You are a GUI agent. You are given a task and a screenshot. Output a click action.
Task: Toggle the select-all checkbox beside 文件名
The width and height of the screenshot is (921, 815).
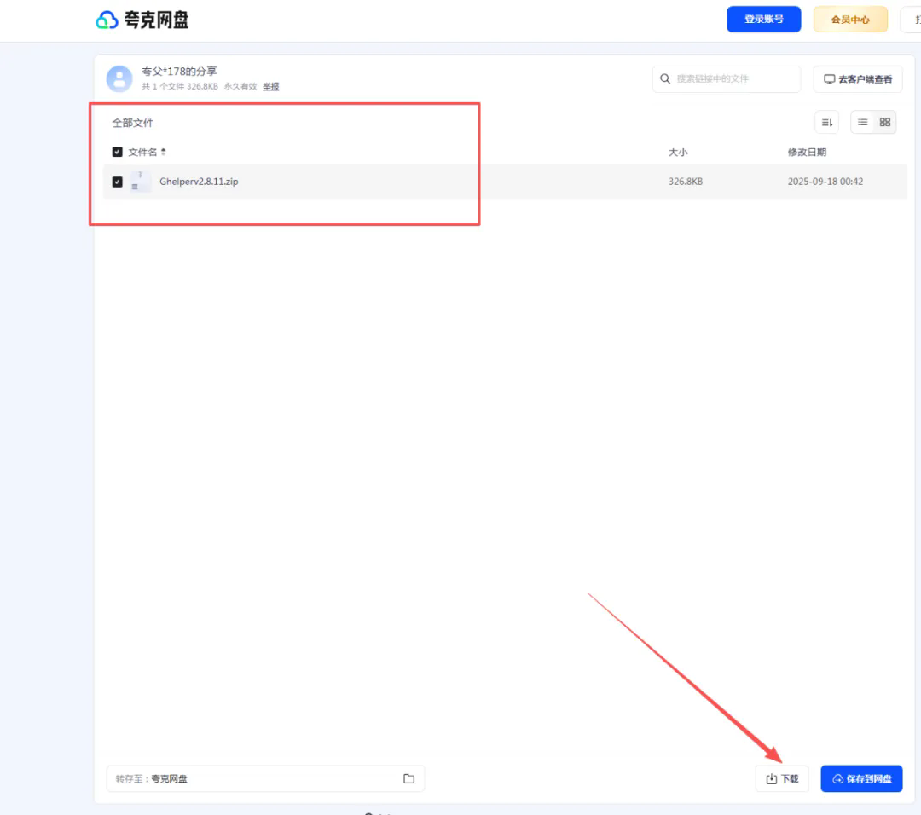pyautogui.click(x=118, y=152)
